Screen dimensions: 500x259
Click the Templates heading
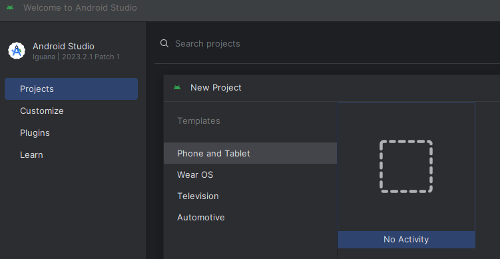click(x=198, y=121)
